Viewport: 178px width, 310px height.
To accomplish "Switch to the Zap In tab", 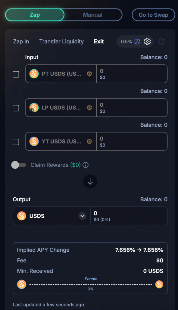I will coord(21,41).
